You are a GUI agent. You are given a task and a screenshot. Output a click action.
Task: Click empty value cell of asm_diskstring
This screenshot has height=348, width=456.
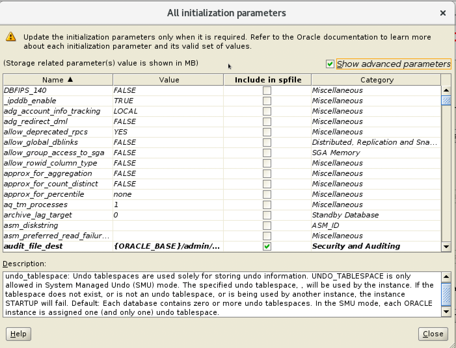168,225
